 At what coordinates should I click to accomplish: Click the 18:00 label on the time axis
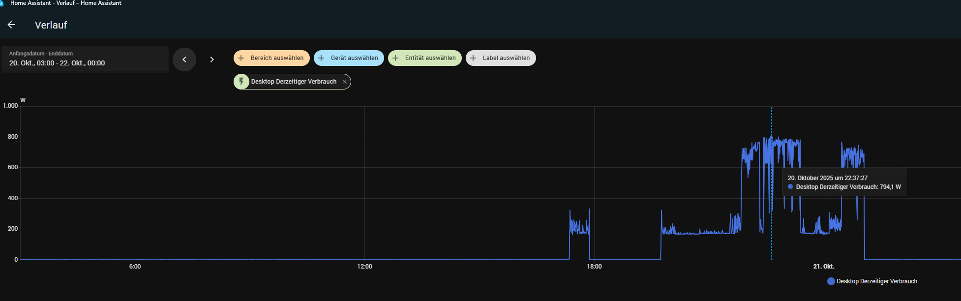click(594, 267)
